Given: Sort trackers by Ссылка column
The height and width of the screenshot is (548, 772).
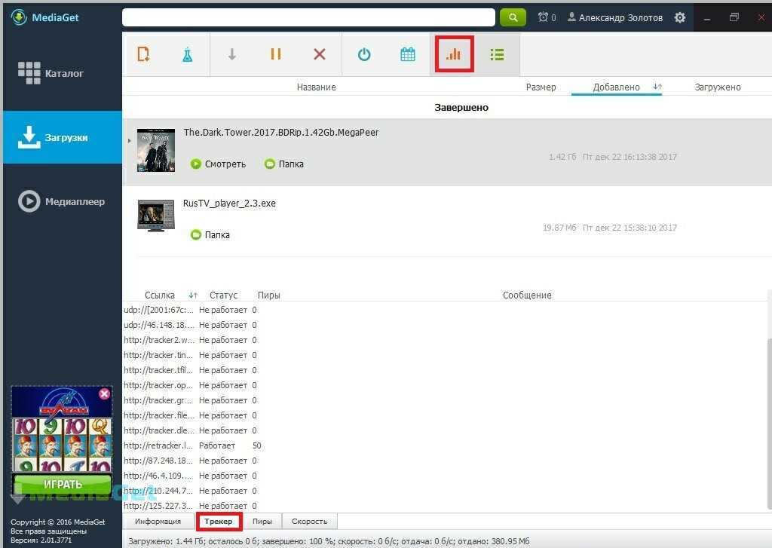Looking at the screenshot, I should pyautogui.click(x=160, y=295).
